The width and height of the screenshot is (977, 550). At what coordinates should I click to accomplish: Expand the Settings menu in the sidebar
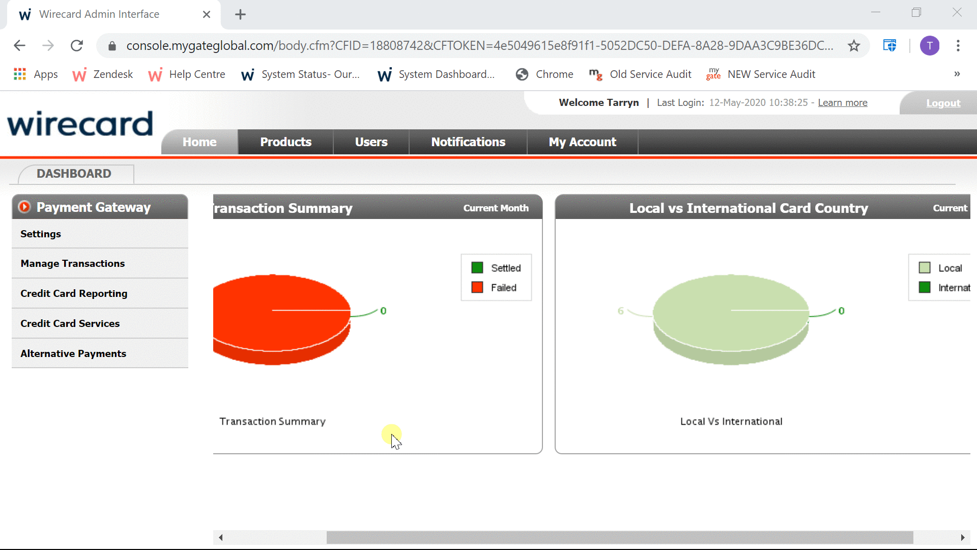[x=41, y=234]
